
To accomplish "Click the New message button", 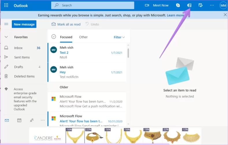I will [x=24, y=24].
